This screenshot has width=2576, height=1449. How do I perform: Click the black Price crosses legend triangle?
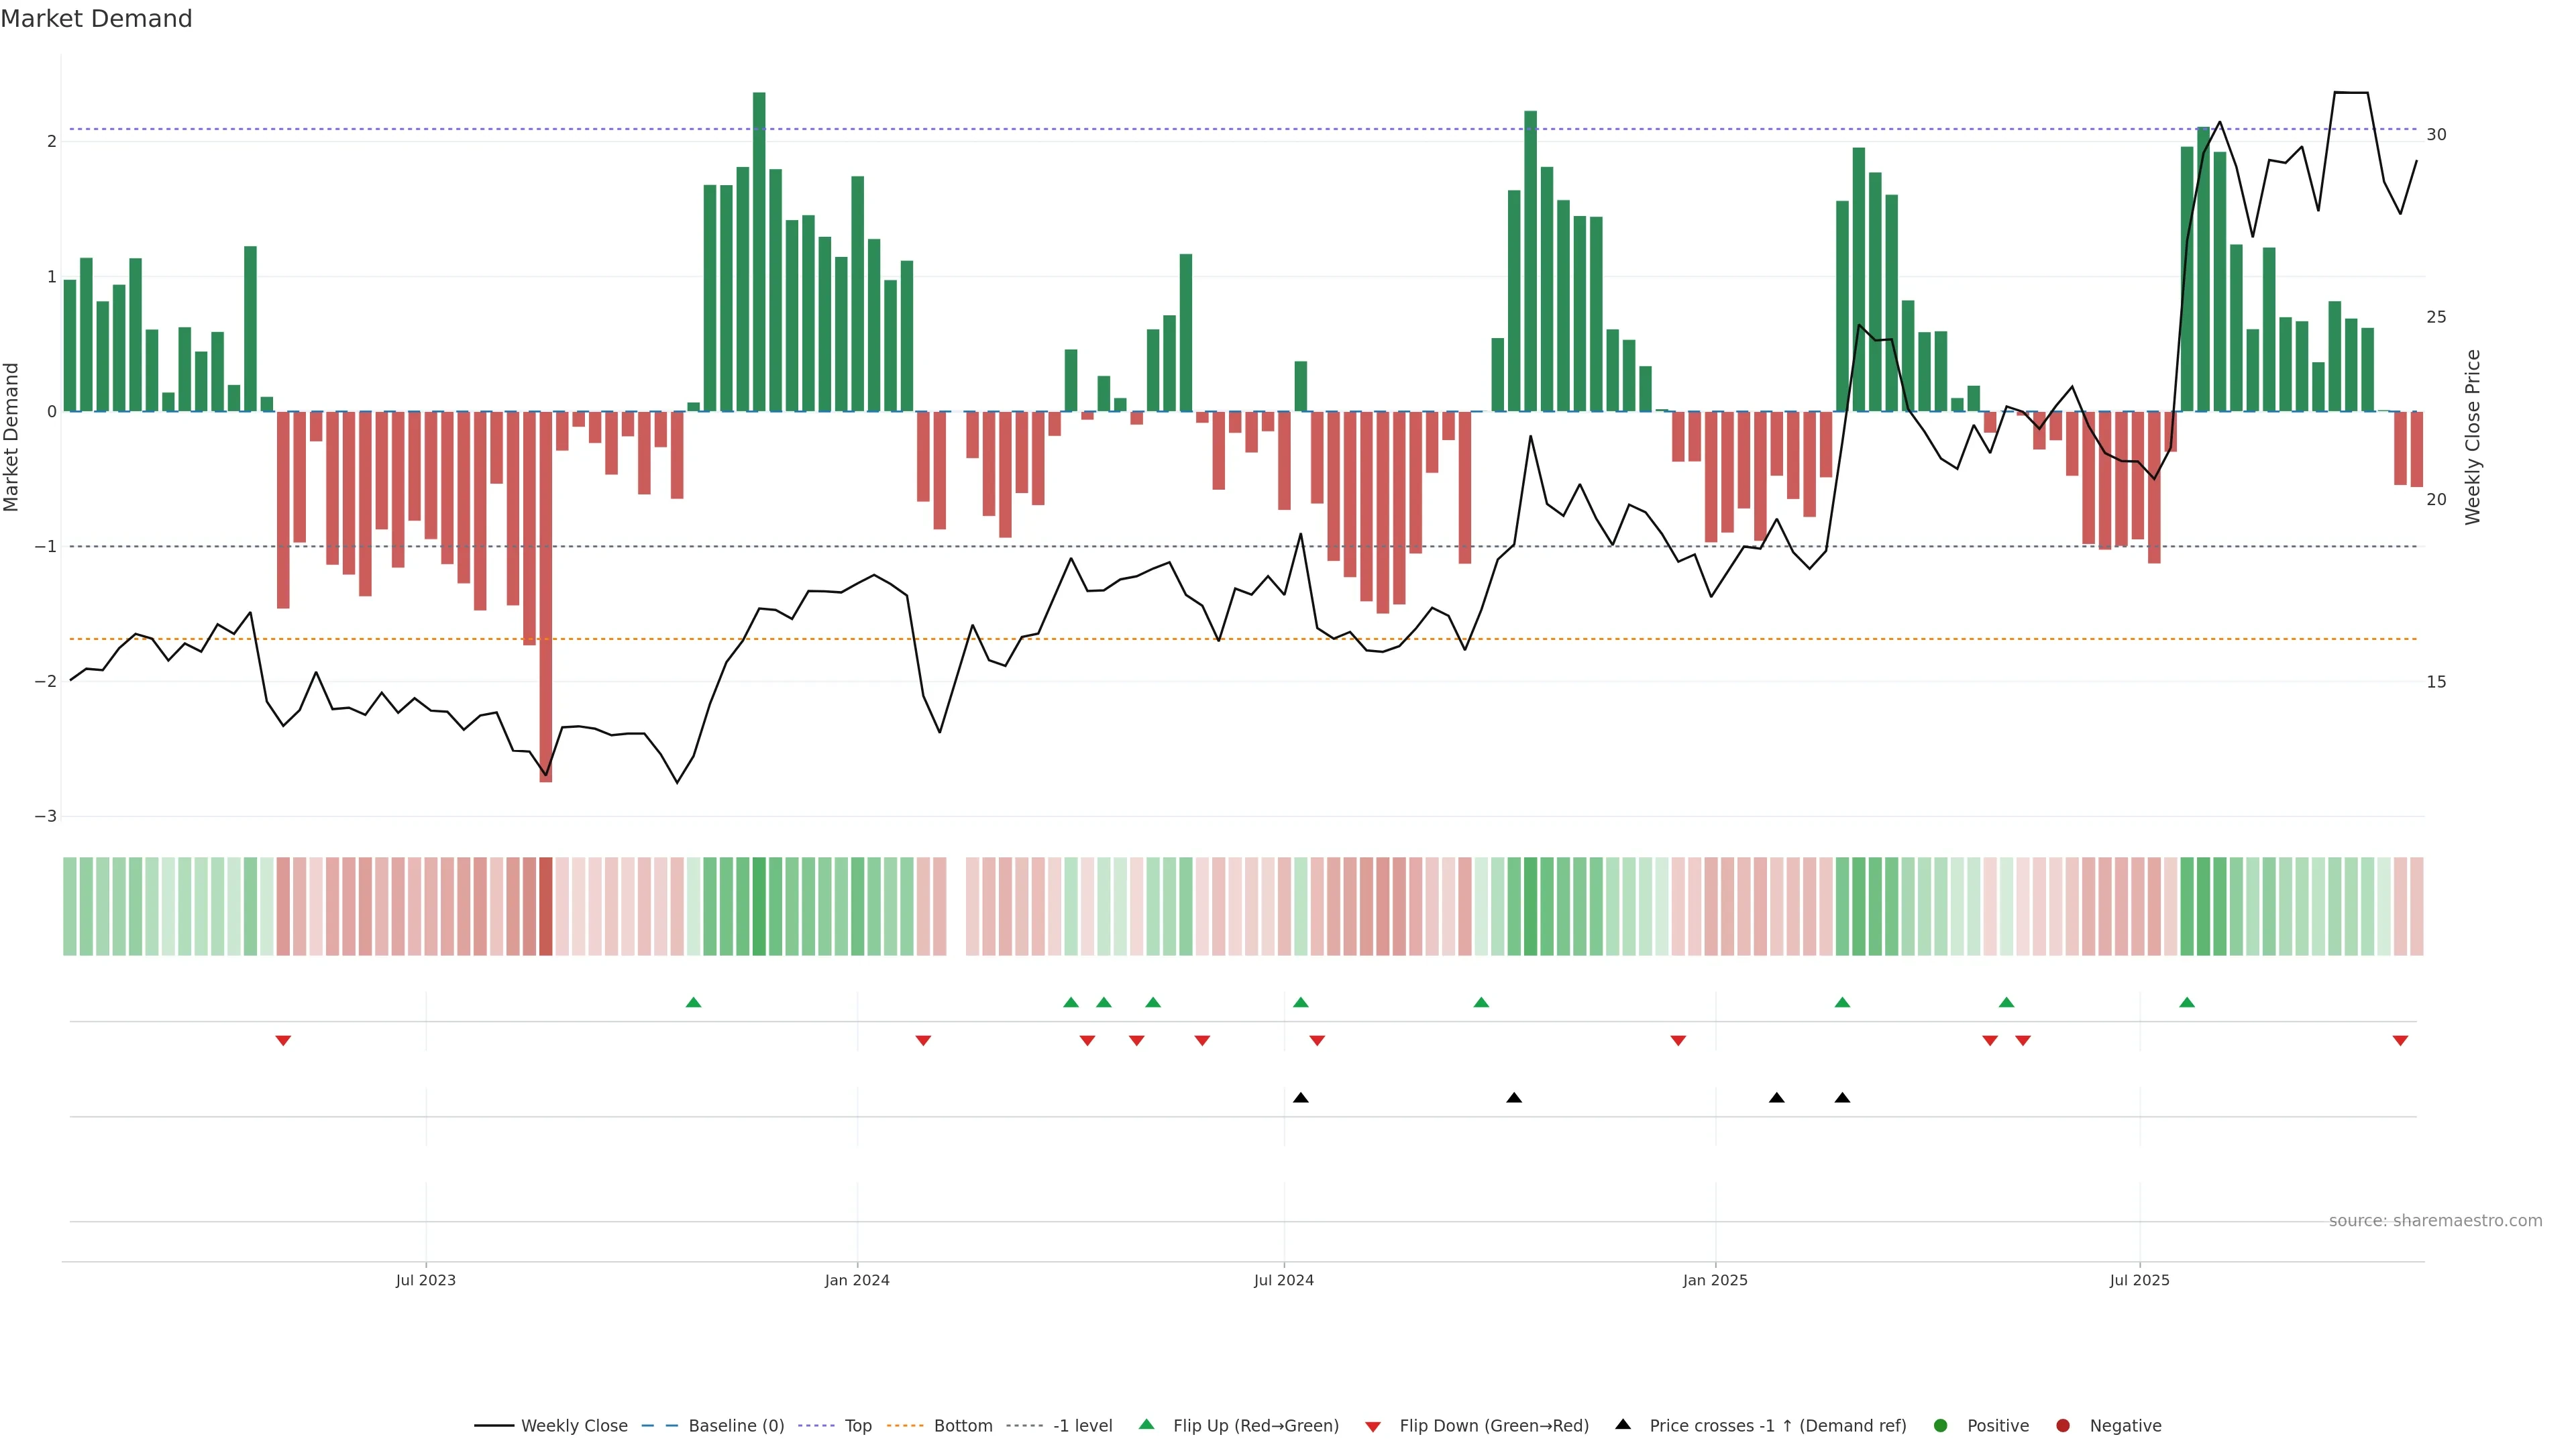[x=1622, y=1424]
